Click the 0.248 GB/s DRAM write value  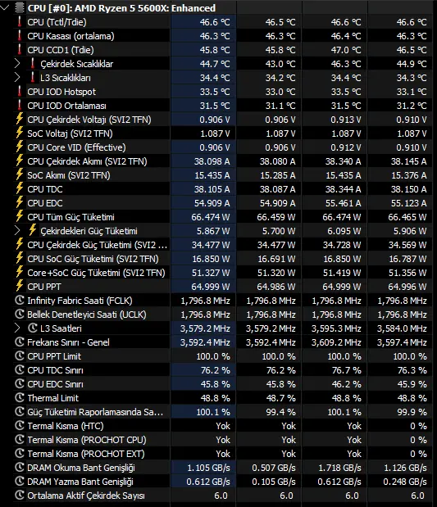click(x=405, y=482)
